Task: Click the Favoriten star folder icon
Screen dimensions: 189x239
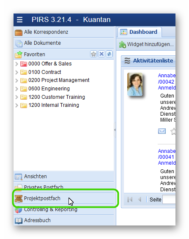Action: coord(19,54)
